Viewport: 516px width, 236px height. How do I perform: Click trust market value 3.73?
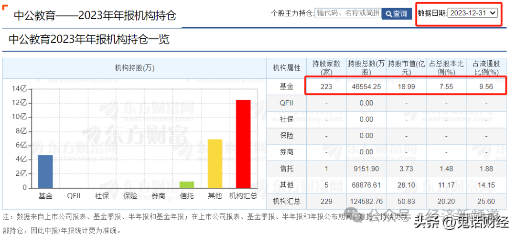click(407, 169)
